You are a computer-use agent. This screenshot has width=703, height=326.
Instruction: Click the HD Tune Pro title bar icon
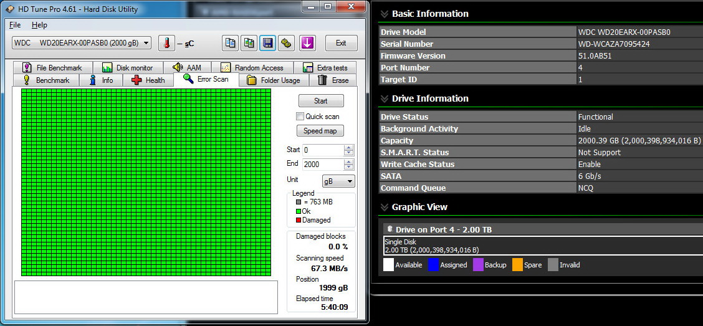coord(10,9)
